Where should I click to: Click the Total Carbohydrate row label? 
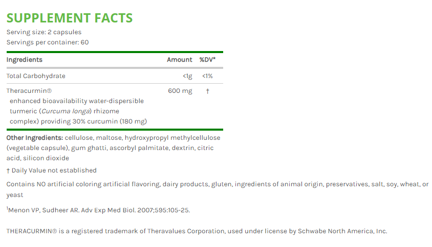[36, 76]
